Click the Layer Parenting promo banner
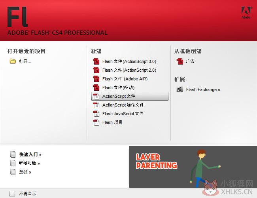This screenshot has width=257, height=198. [x=193, y=167]
